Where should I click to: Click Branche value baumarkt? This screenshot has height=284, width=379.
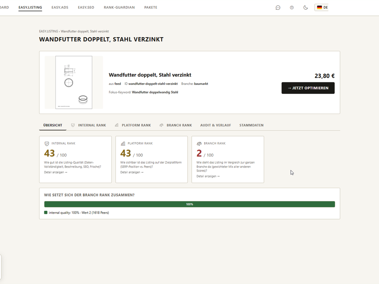tap(201, 84)
